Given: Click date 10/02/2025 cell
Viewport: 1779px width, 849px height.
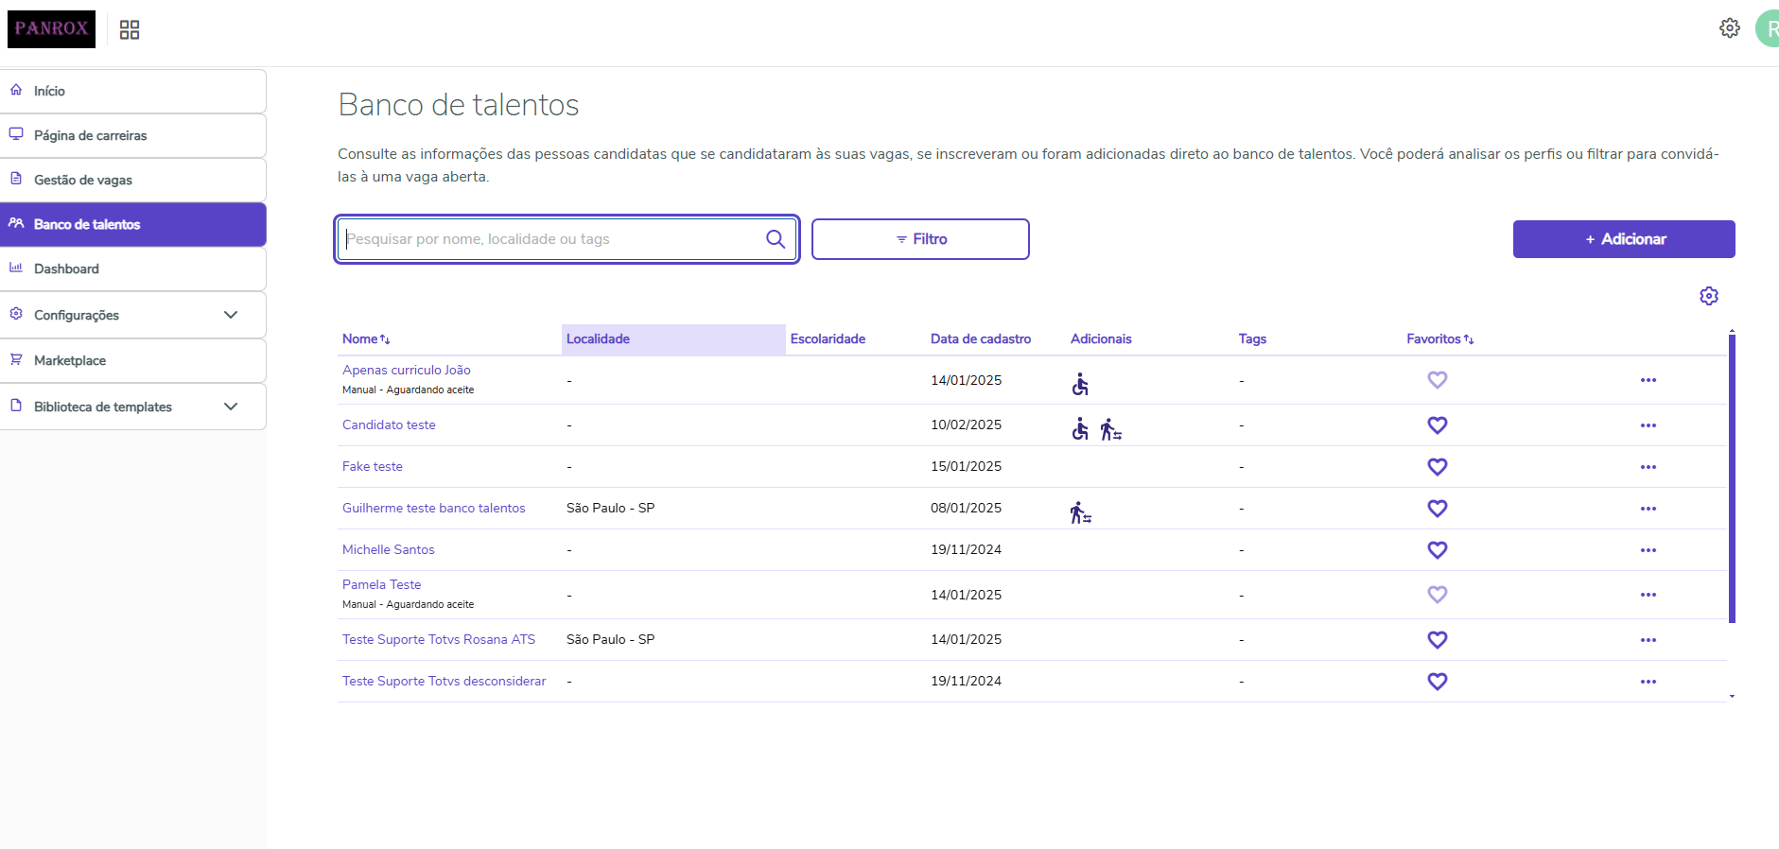Looking at the screenshot, I should 966,424.
